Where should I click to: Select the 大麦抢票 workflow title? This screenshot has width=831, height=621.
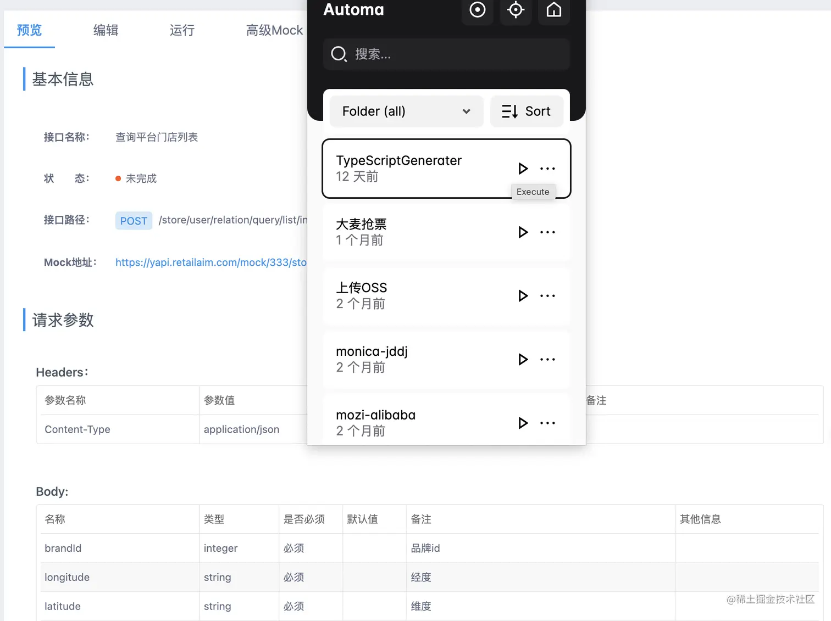(361, 224)
